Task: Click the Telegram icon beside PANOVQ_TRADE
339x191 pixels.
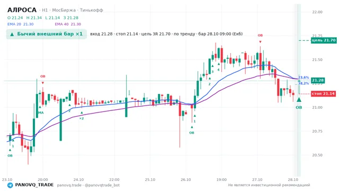Action: tap(10, 185)
